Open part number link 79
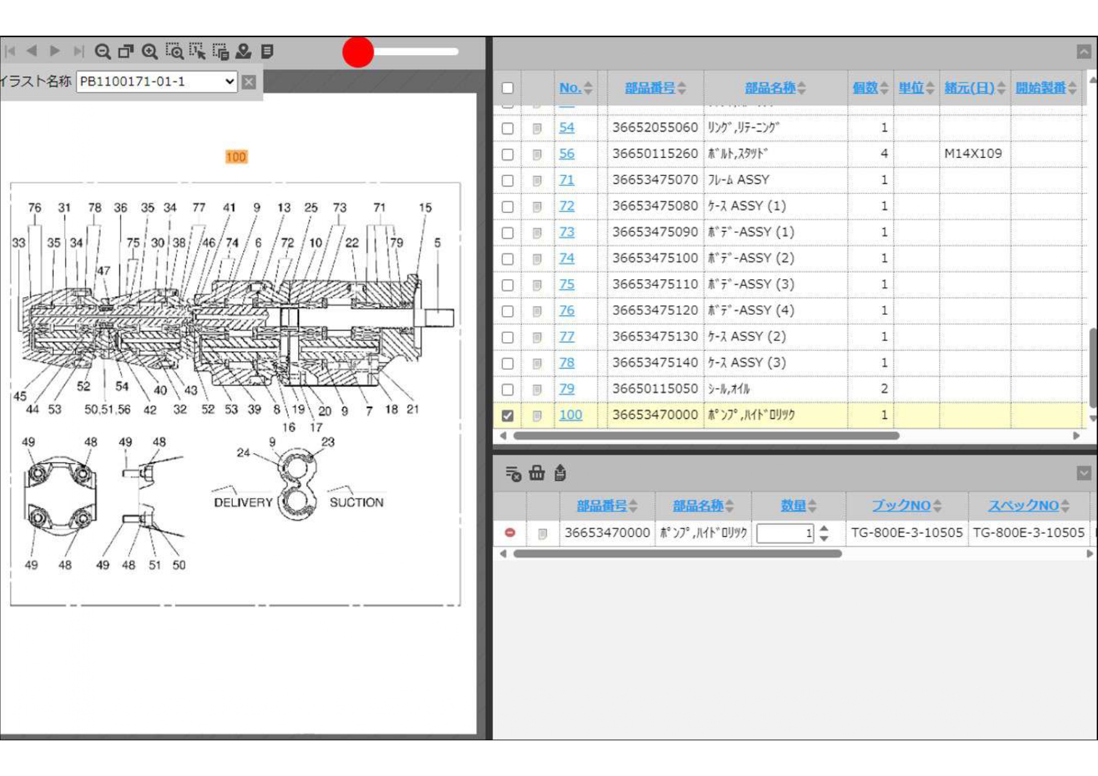The height and width of the screenshot is (776, 1098). [x=566, y=389]
